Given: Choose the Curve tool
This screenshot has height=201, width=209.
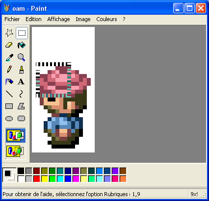Looking at the screenshot, I should coord(22,94).
